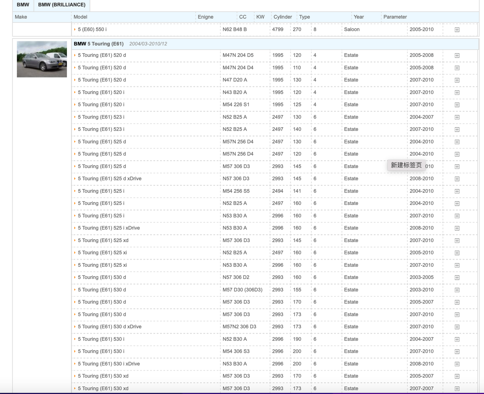Click plus icon on 525 d xDrive row
The height and width of the screenshot is (394, 484).
(457, 179)
